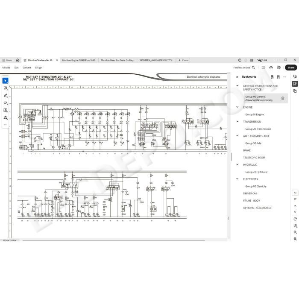Switch to the 547983EN AXLE ASSEMBLY tab

(x=156, y=60)
